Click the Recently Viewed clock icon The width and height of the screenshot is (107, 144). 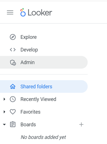tap(13, 99)
